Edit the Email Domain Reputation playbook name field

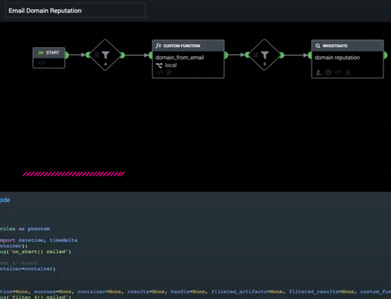click(75, 10)
